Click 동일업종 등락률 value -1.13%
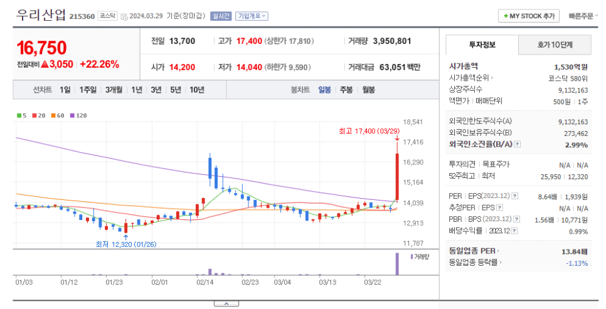 pos(577,263)
